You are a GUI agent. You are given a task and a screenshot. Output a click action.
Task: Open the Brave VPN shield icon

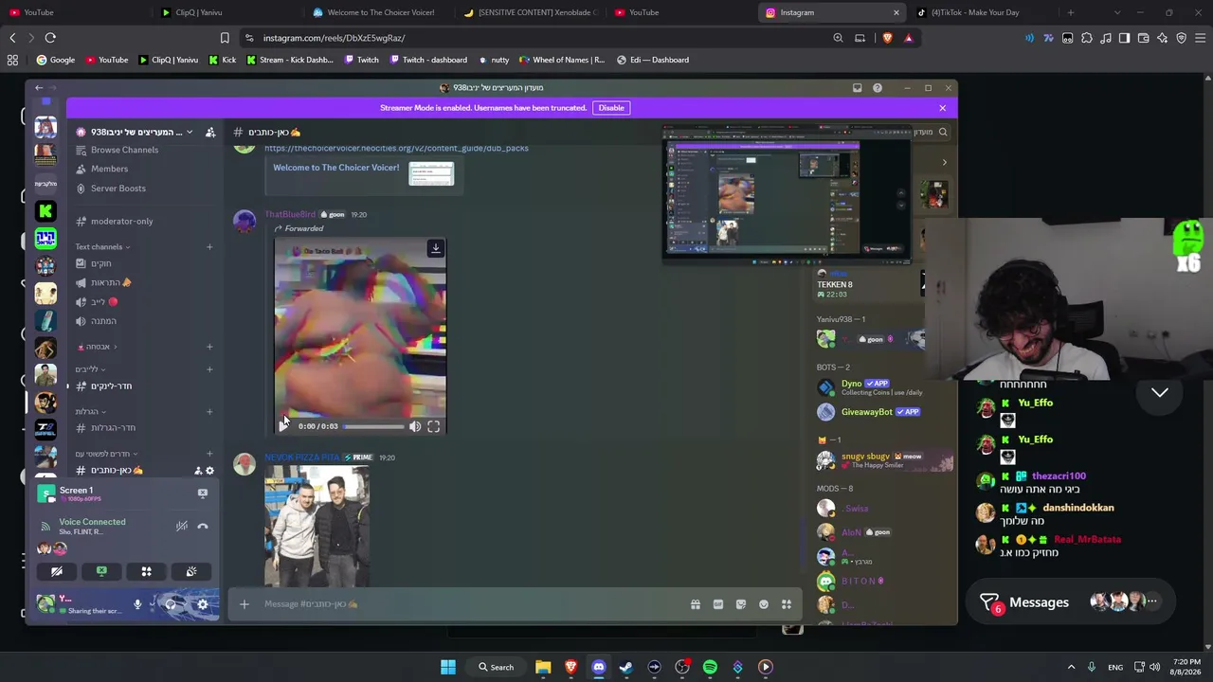[x=1181, y=38]
